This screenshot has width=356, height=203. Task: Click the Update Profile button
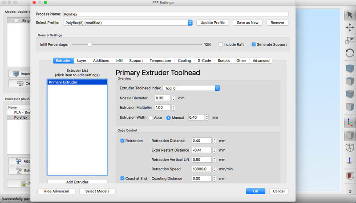tap(213, 23)
